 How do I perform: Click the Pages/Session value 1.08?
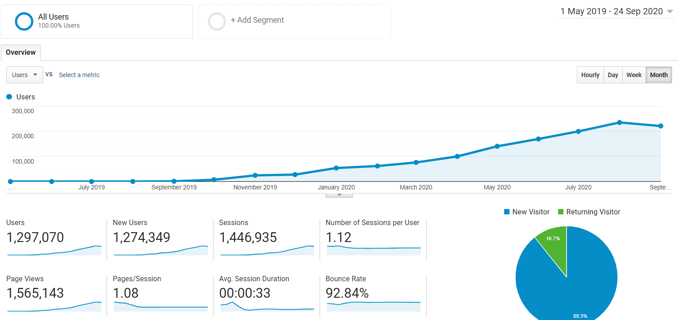[x=126, y=293]
